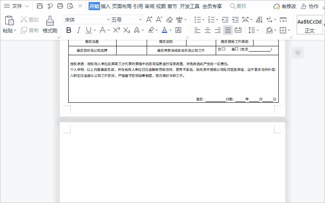
Task: Open the underline style dropdown arrow
Action: point(95,30)
